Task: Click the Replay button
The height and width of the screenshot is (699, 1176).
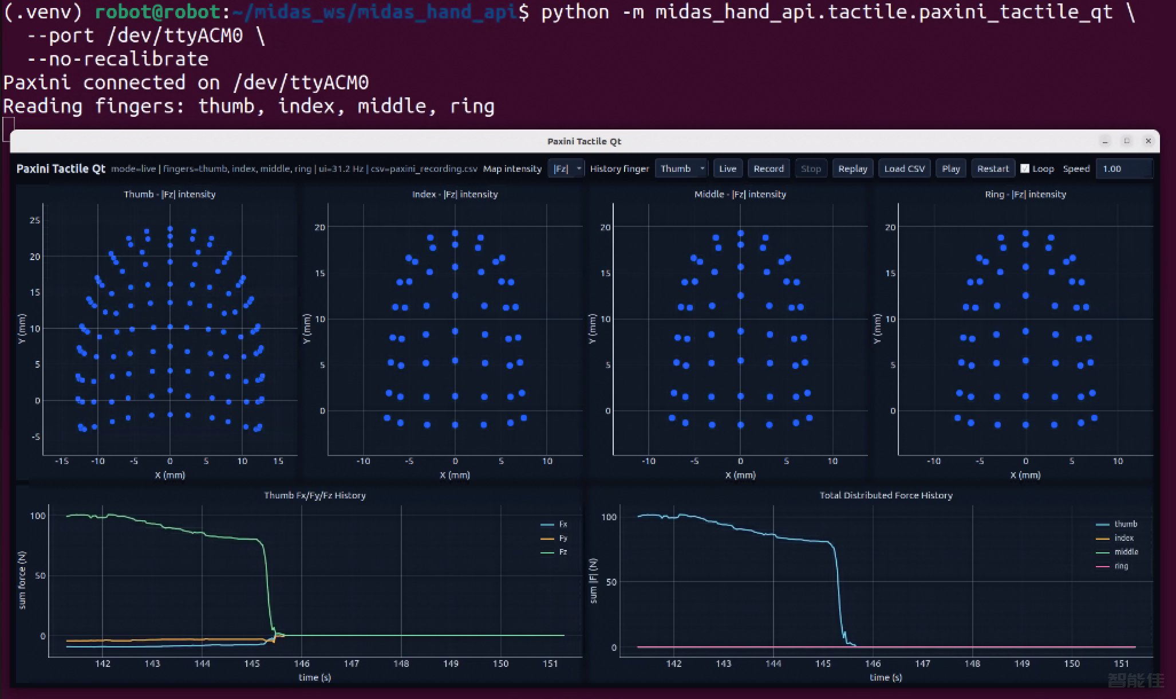Action: tap(853, 168)
